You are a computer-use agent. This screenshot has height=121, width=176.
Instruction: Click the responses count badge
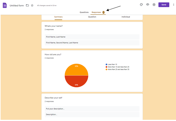(x=103, y=12)
